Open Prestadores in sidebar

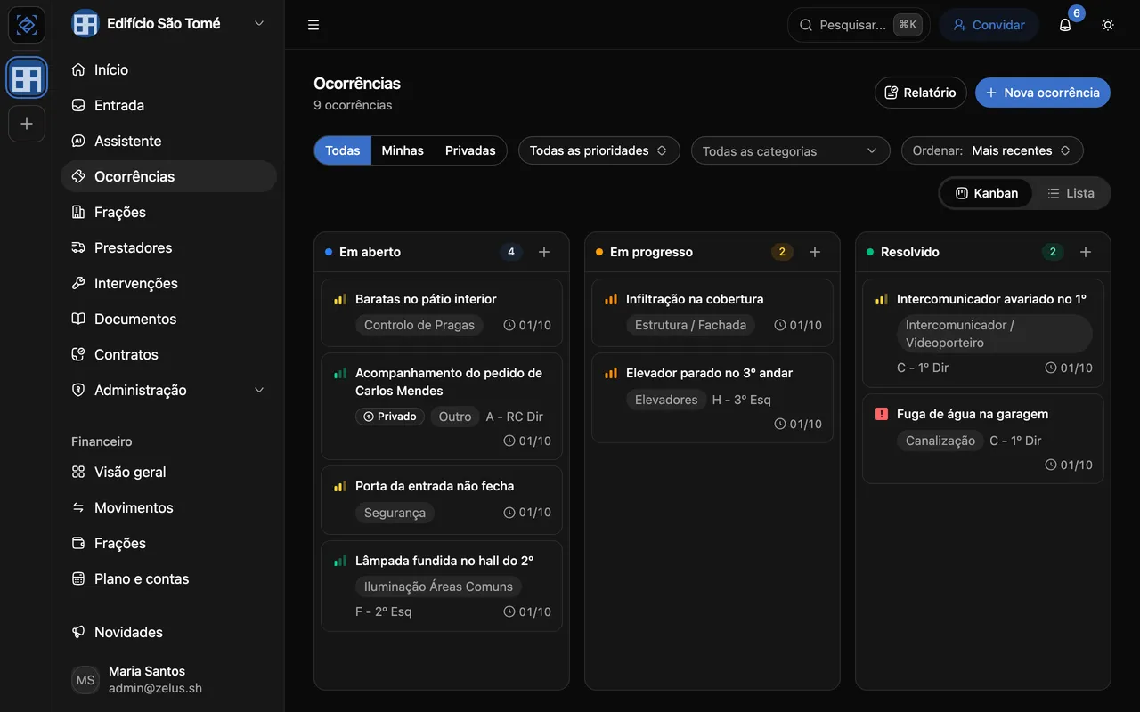pyautogui.click(x=168, y=247)
